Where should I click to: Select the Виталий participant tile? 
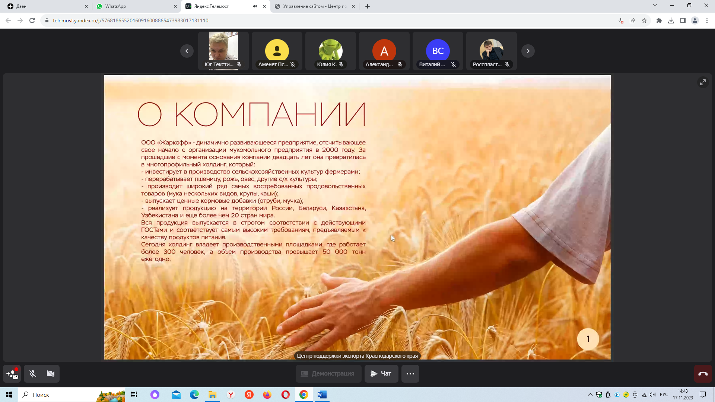[438, 51]
